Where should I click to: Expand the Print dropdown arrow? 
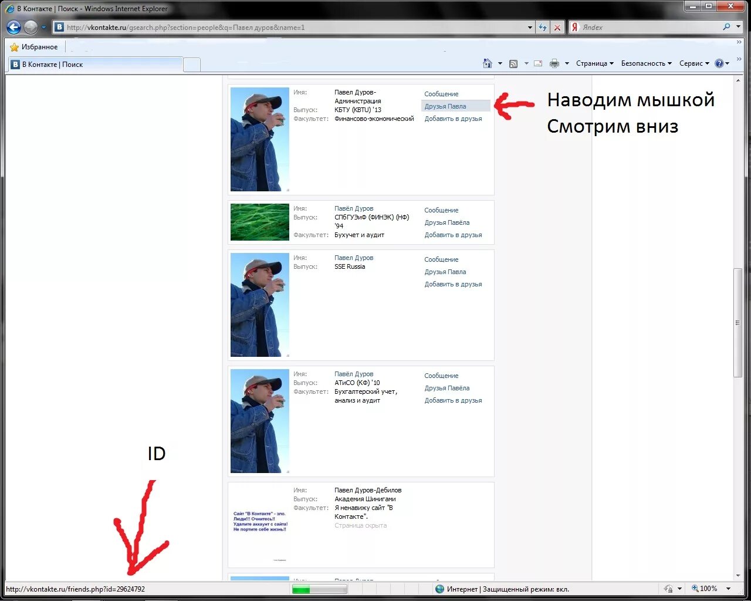tap(567, 63)
